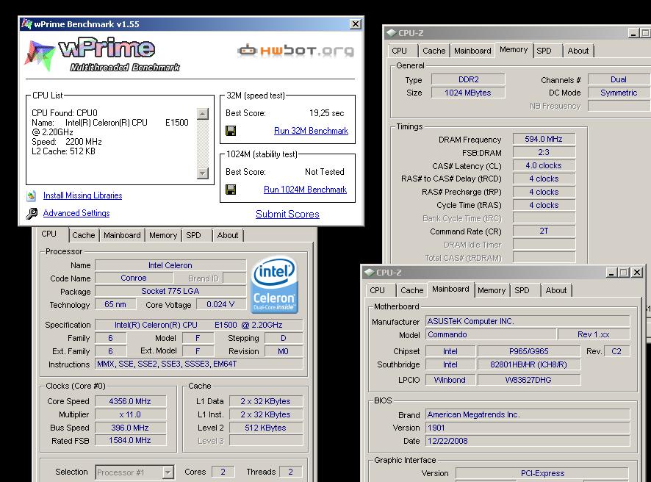Click the FSB:DRAM 2:3 value
This screenshot has width=651, height=482.
[x=544, y=152]
